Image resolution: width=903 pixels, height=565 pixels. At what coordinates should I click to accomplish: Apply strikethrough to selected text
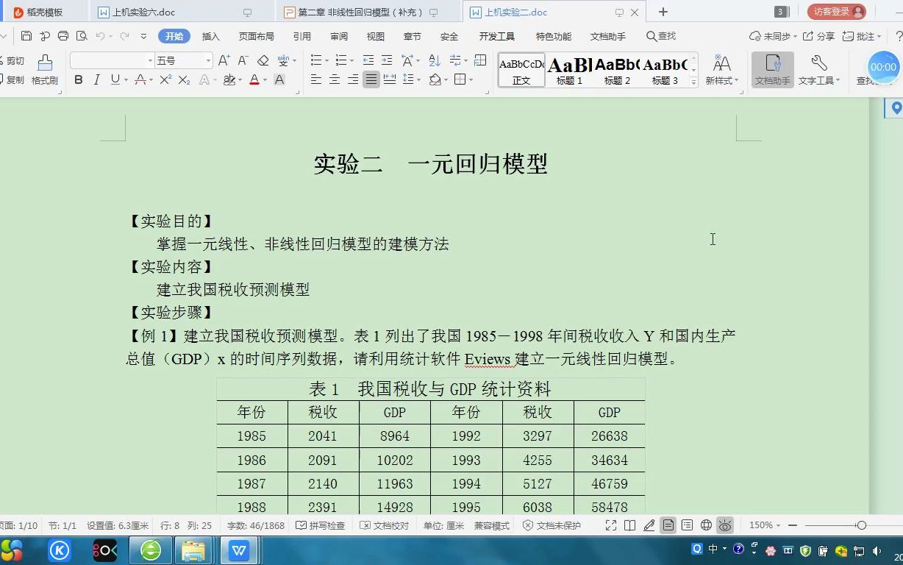(x=140, y=80)
